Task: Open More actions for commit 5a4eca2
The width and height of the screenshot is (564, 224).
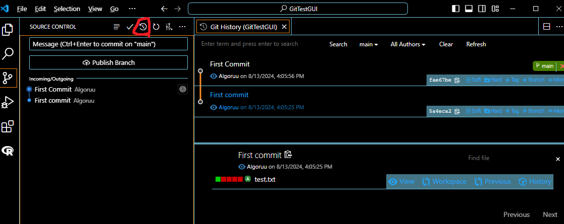Action: (x=555, y=111)
